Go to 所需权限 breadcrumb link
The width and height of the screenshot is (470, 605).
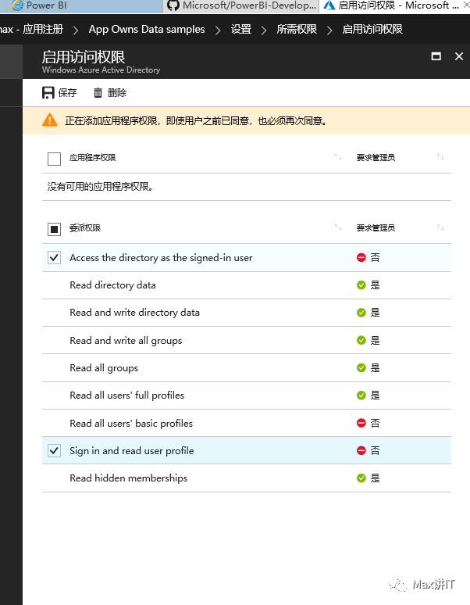pyautogui.click(x=297, y=30)
